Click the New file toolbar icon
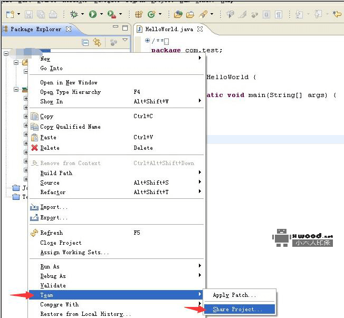This screenshot has width=344, height=318. point(10,14)
